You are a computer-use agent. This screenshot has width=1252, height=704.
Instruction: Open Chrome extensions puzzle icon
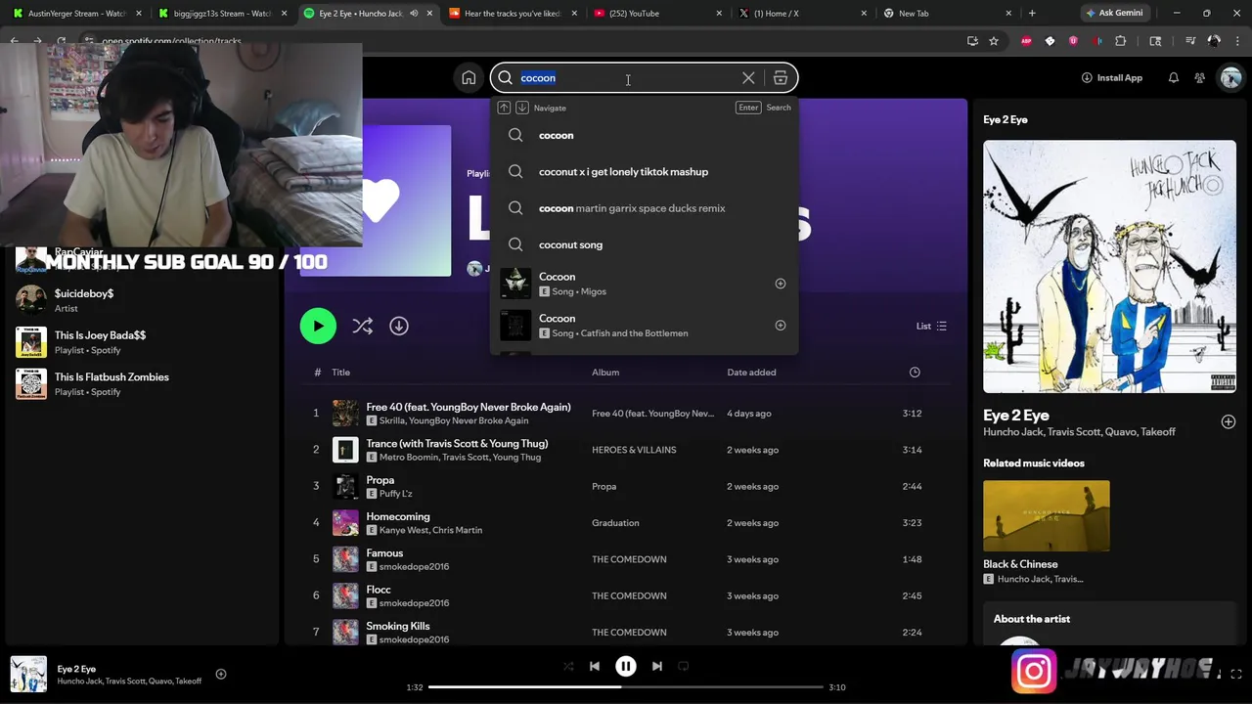pos(1121,41)
